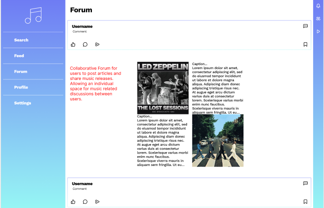The height and width of the screenshot is (208, 324).
Task: Open the notifications bell icon
Action: [x=318, y=6]
